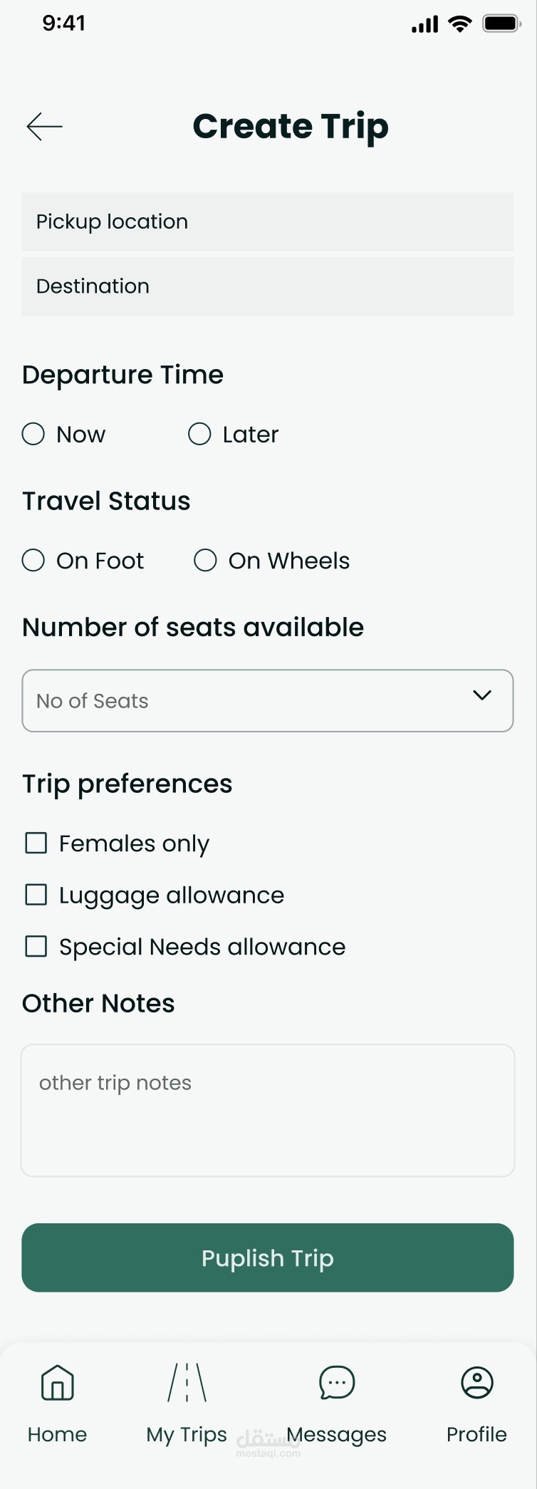The width and height of the screenshot is (537, 1489).
Task: Choose On Wheels travel status
Action: click(x=205, y=561)
